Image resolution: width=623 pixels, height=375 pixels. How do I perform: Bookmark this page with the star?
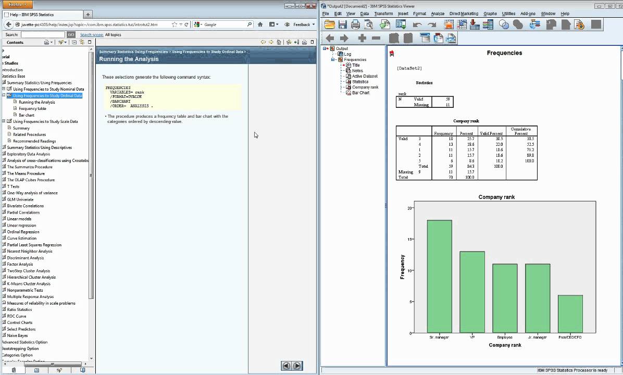[175, 24]
